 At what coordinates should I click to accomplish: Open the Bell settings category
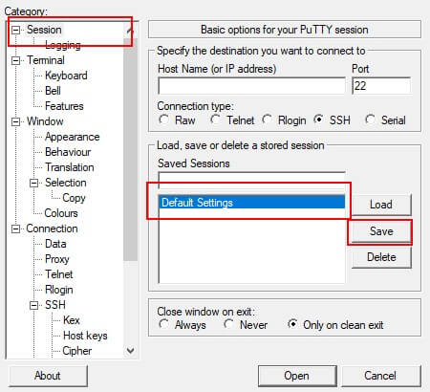[x=53, y=91]
